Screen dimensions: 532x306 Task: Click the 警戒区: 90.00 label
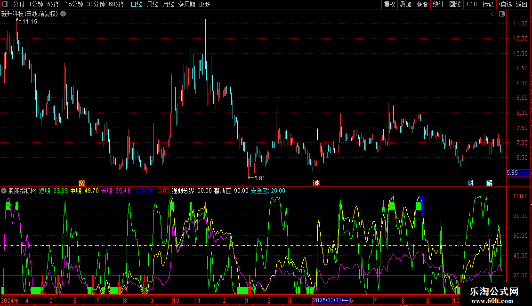231,191
